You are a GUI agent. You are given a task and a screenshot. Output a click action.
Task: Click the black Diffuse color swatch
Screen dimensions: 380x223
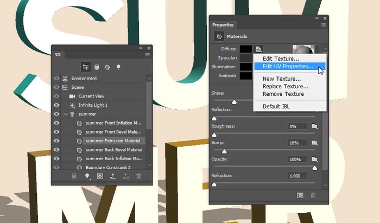pos(246,50)
